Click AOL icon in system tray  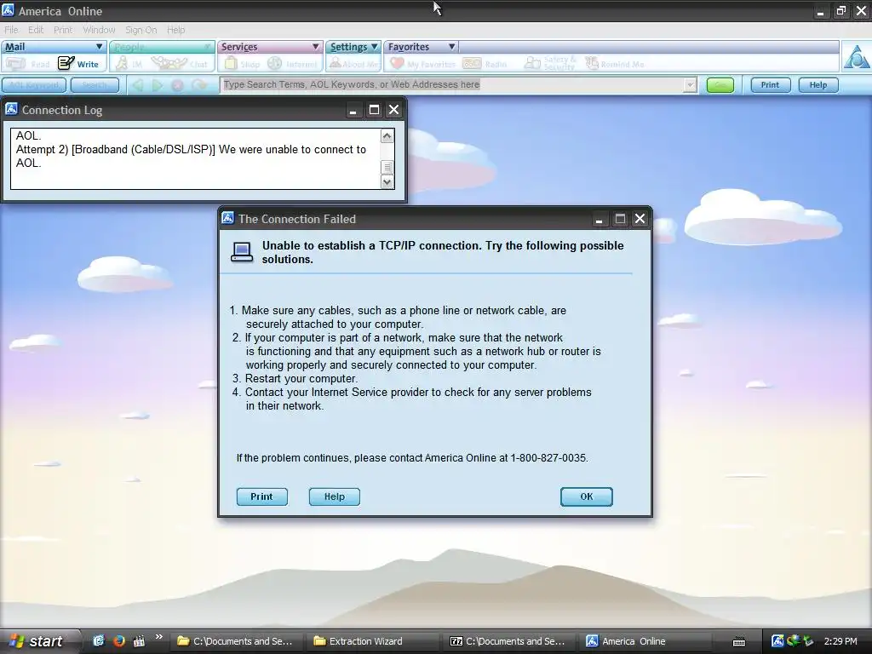click(777, 640)
